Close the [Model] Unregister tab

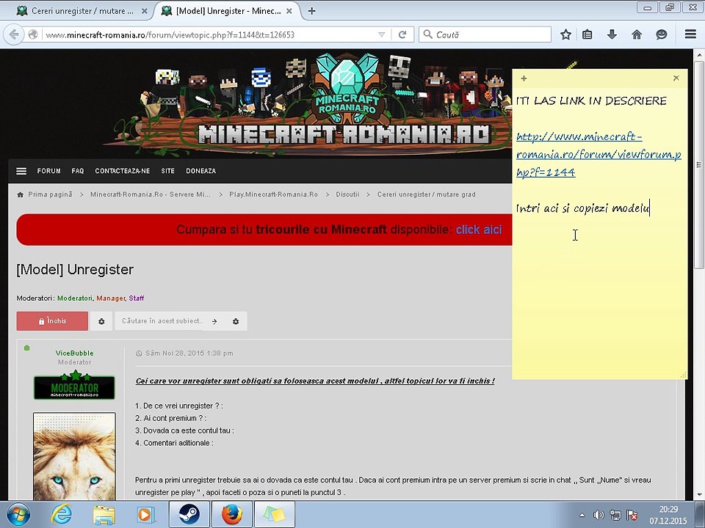point(289,11)
